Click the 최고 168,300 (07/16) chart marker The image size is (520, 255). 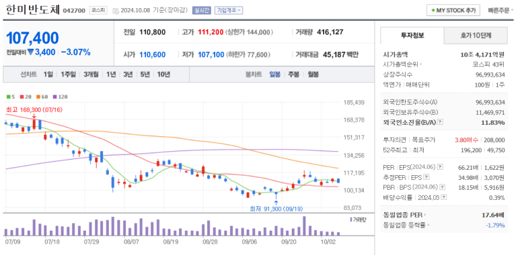(34, 109)
